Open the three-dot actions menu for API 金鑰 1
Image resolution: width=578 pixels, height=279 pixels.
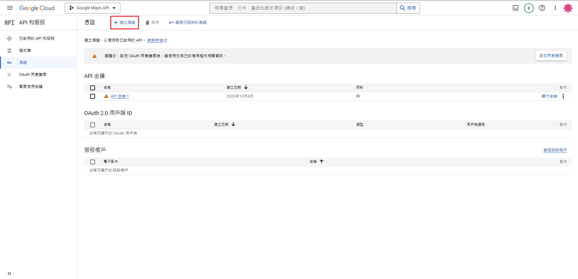(563, 96)
